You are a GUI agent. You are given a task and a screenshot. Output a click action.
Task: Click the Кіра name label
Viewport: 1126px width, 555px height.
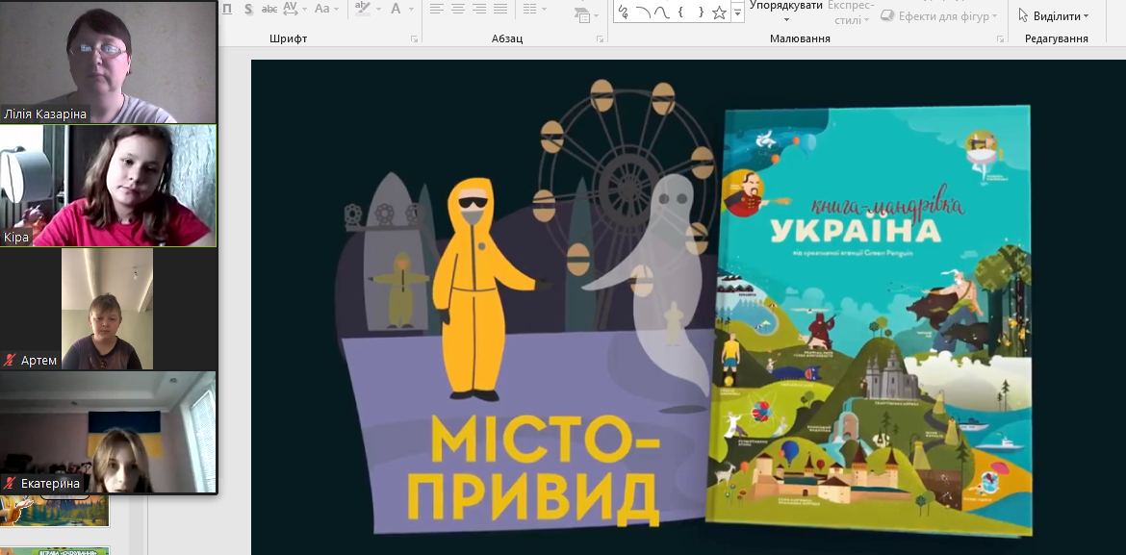(x=17, y=237)
